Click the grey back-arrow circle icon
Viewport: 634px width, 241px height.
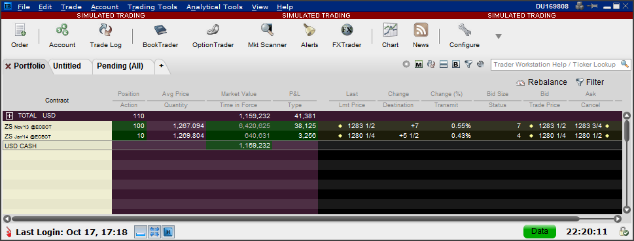pos(406,64)
